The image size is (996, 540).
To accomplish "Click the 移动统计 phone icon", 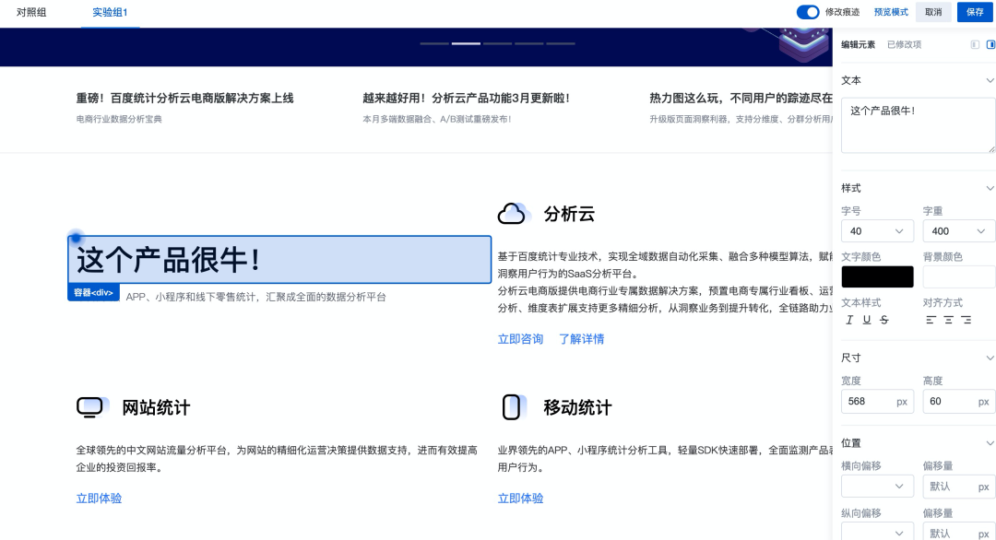I will click(x=514, y=407).
